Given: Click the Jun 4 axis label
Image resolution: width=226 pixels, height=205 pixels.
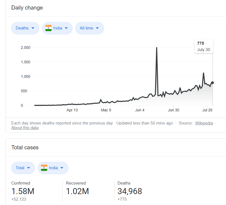Looking at the screenshot, I should point(140,110).
